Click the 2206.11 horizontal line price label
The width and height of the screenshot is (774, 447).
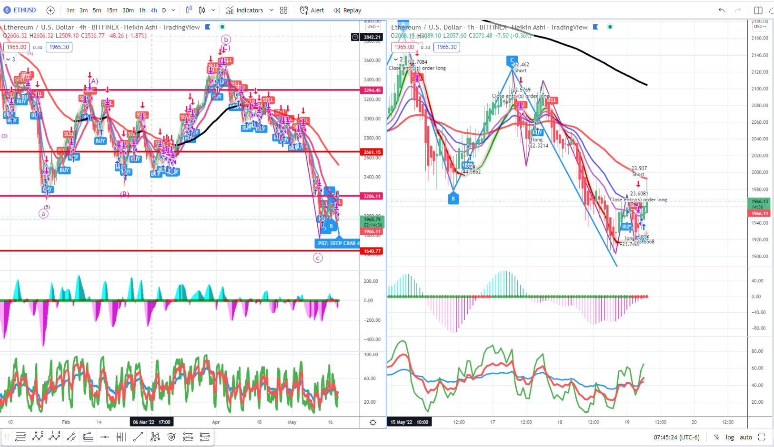click(x=372, y=196)
